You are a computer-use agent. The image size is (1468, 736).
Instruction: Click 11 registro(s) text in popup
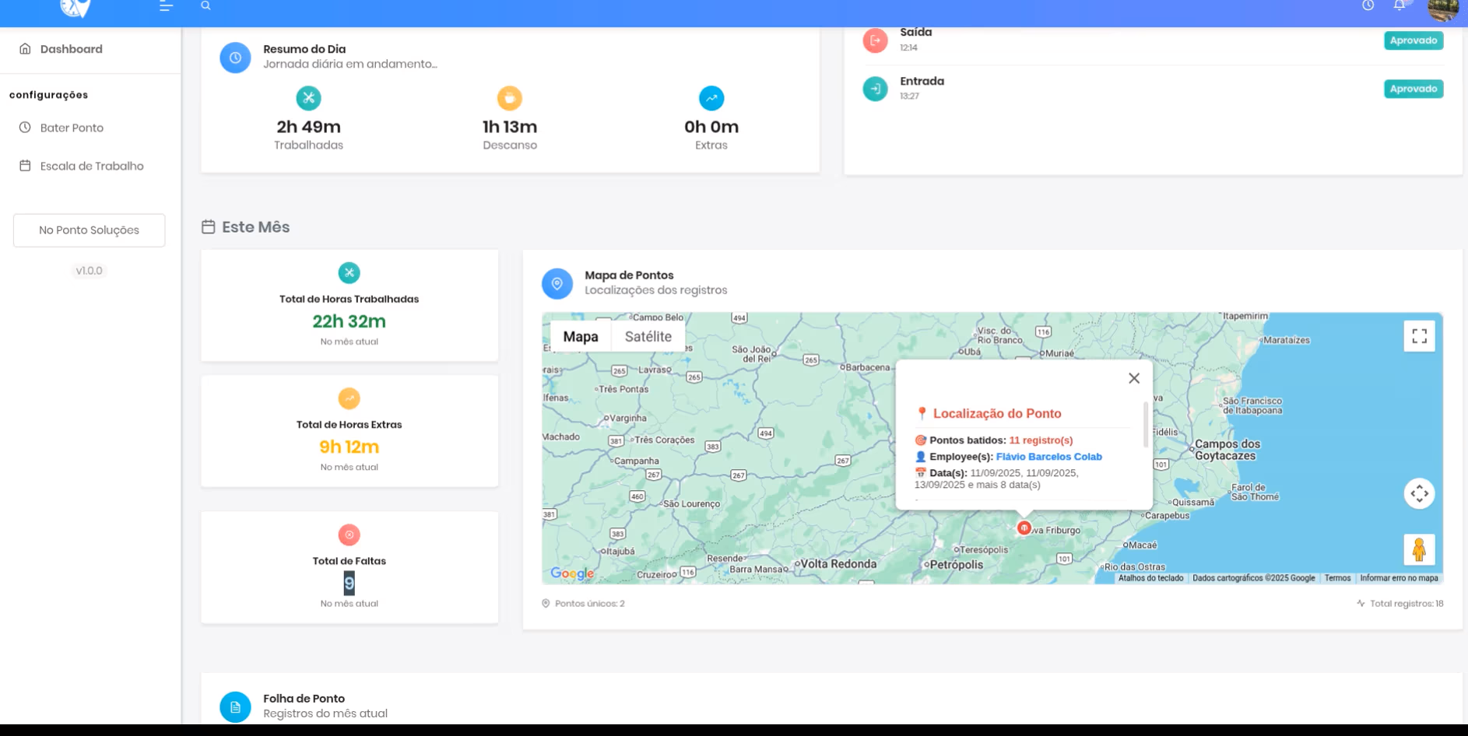1041,440
